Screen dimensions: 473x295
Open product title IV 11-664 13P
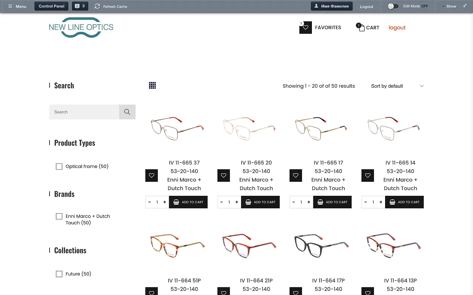click(400, 285)
